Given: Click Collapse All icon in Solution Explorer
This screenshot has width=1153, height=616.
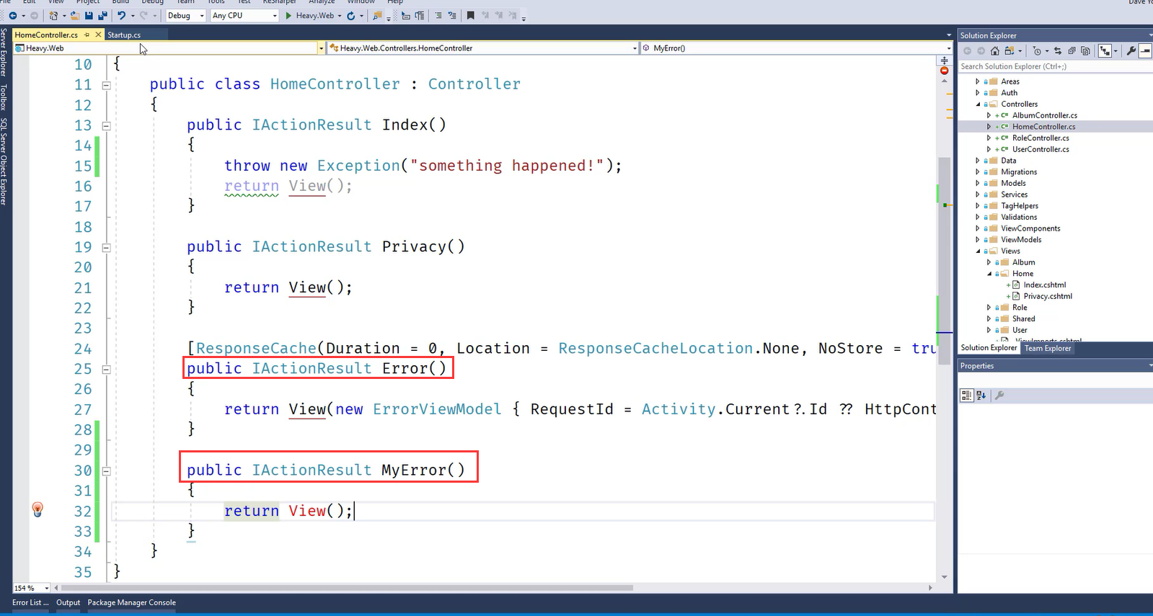Looking at the screenshot, I should coord(1072,50).
